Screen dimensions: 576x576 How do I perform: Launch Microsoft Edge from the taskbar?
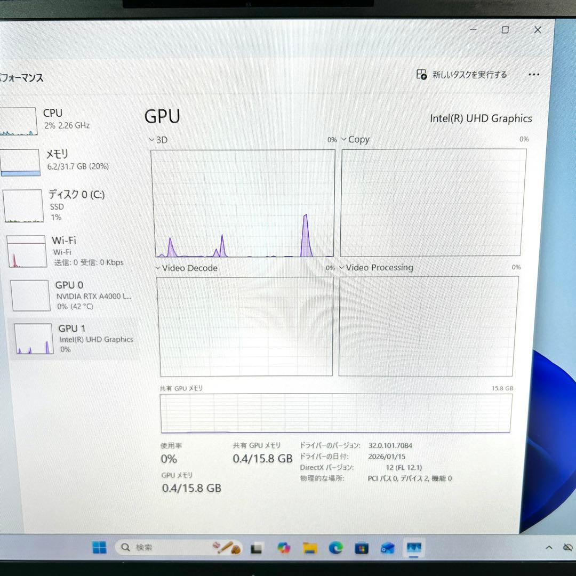pyautogui.click(x=335, y=548)
